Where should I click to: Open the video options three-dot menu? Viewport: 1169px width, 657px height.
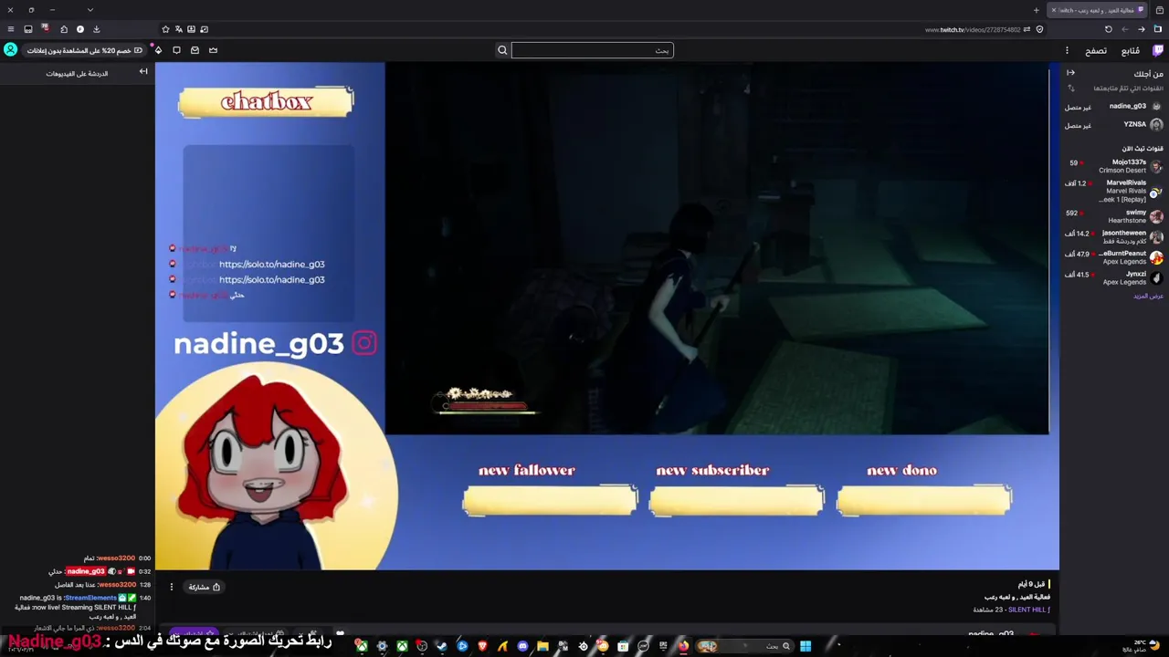[x=171, y=587]
